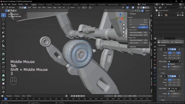Viewport: 185px width, 104px height.
Task: Click the Local coordinates button
Action: (x=143, y=27)
